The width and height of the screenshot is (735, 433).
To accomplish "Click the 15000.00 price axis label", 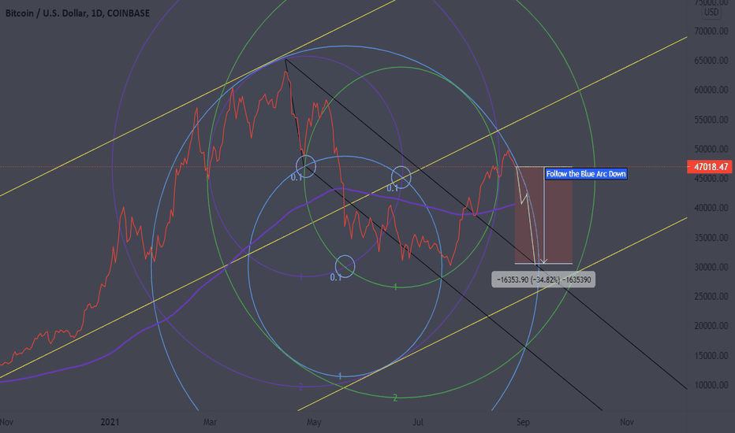I will point(711,356).
